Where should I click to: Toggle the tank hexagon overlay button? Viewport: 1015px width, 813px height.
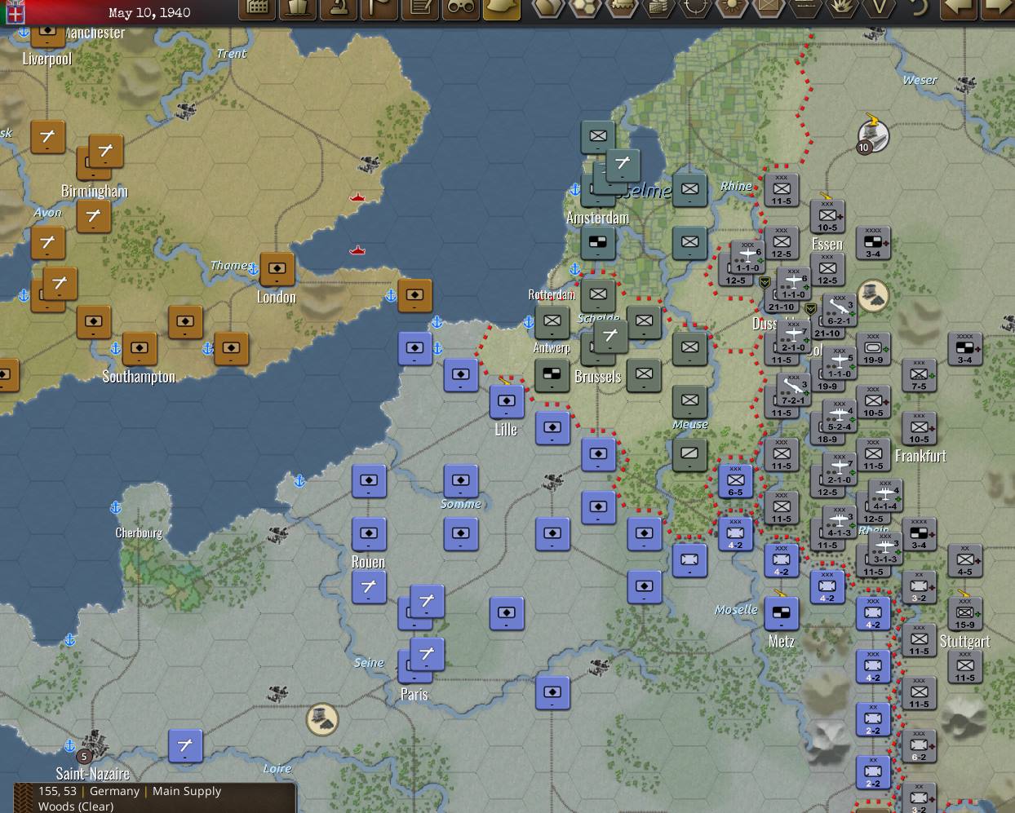tap(622, 8)
